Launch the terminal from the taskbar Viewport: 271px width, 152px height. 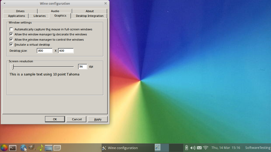point(13,148)
